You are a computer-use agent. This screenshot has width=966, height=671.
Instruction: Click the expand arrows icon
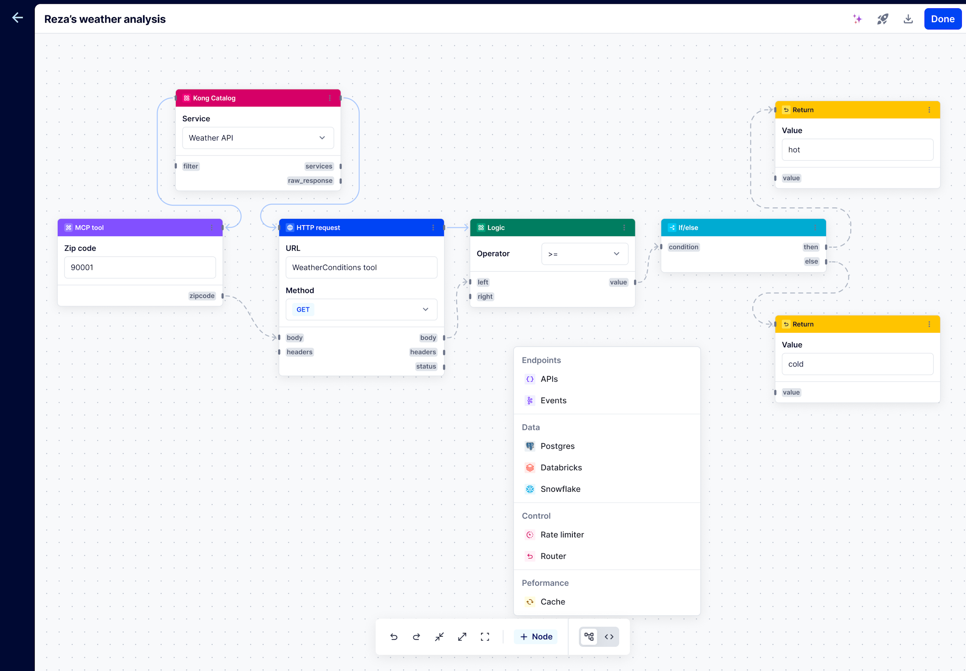click(462, 637)
